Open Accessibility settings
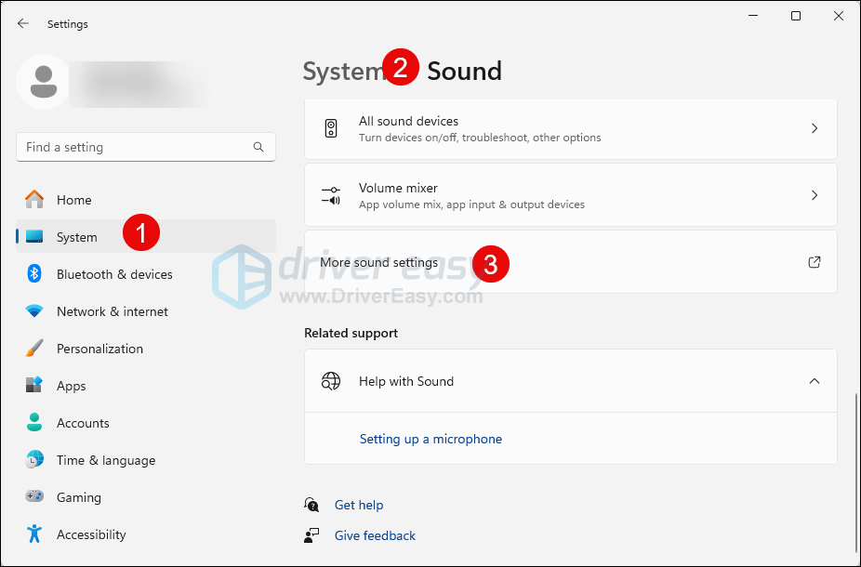Image resolution: width=861 pixels, height=567 pixels. coord(90,534)
